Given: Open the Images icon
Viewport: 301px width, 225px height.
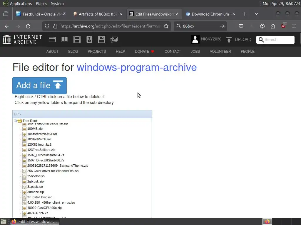Looking at the screenshot, I should point(114,40).
